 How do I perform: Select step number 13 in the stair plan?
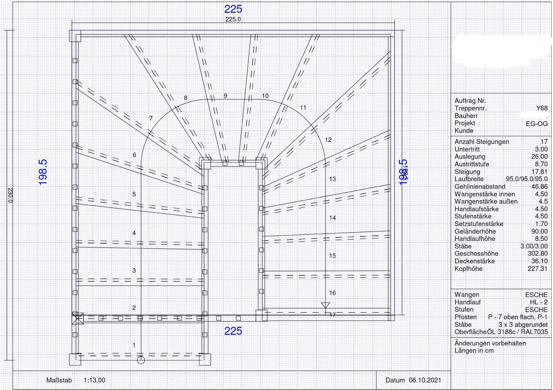[332, 179]
